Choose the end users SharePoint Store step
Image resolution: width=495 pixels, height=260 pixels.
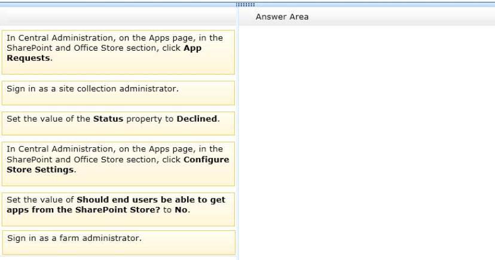point(118,209)
